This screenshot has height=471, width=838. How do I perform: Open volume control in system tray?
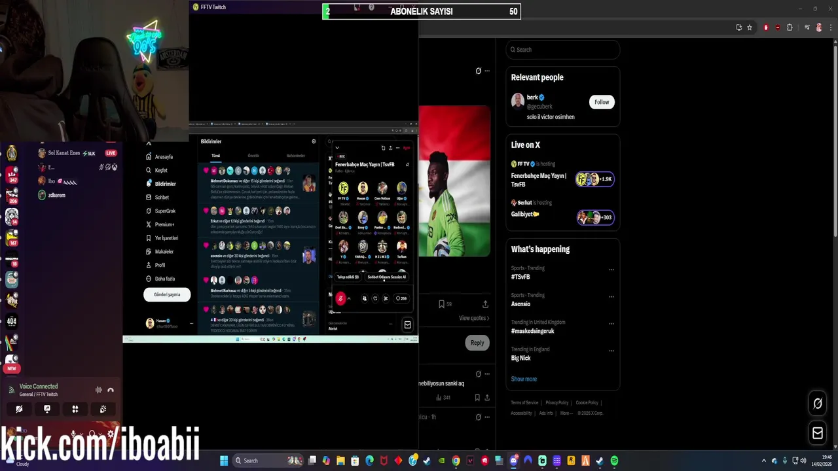click(804, 461)
